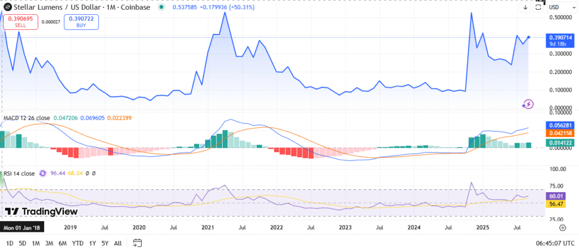579x251 pixels.
Task: Select the 6M time range
Action: [62, 243]
